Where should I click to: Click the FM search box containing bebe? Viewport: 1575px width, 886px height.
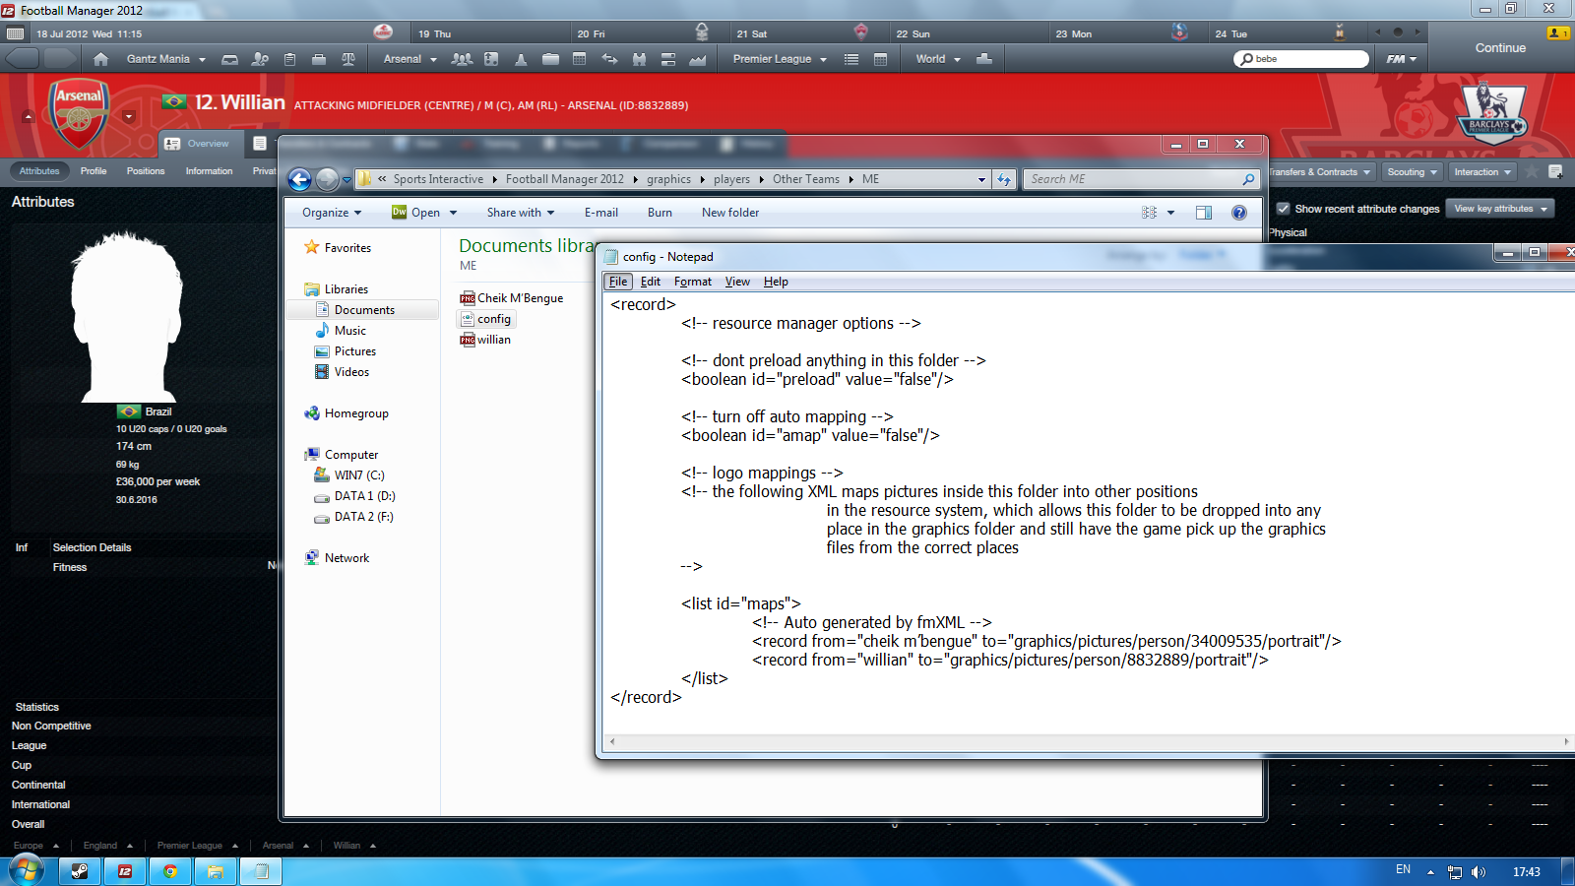1301,59
